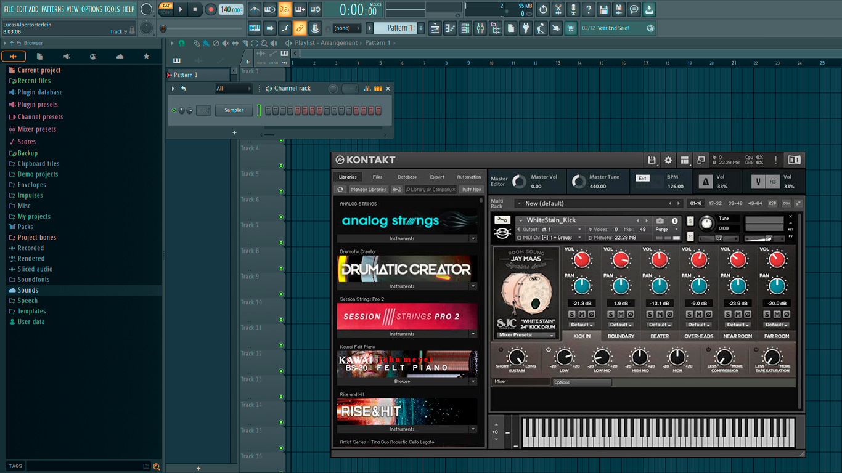Switch PAT/SONG mode toggle

click(x=166, y=9)
